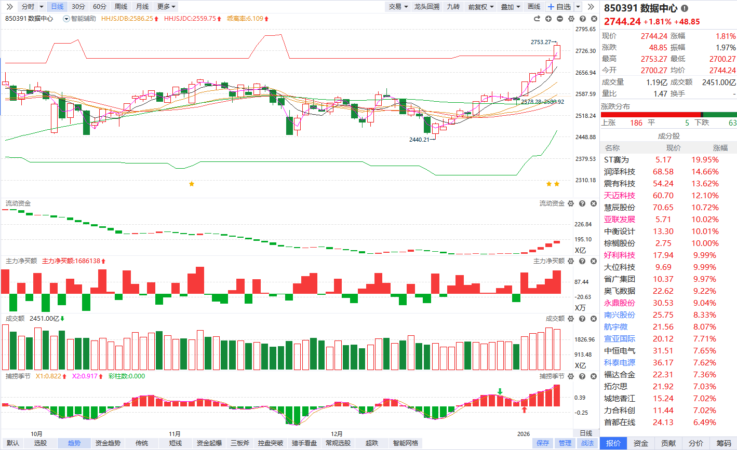Expand the right panel double-chevron icon
Viewport: 737px width, 450px height.
(x=592, y=7)
